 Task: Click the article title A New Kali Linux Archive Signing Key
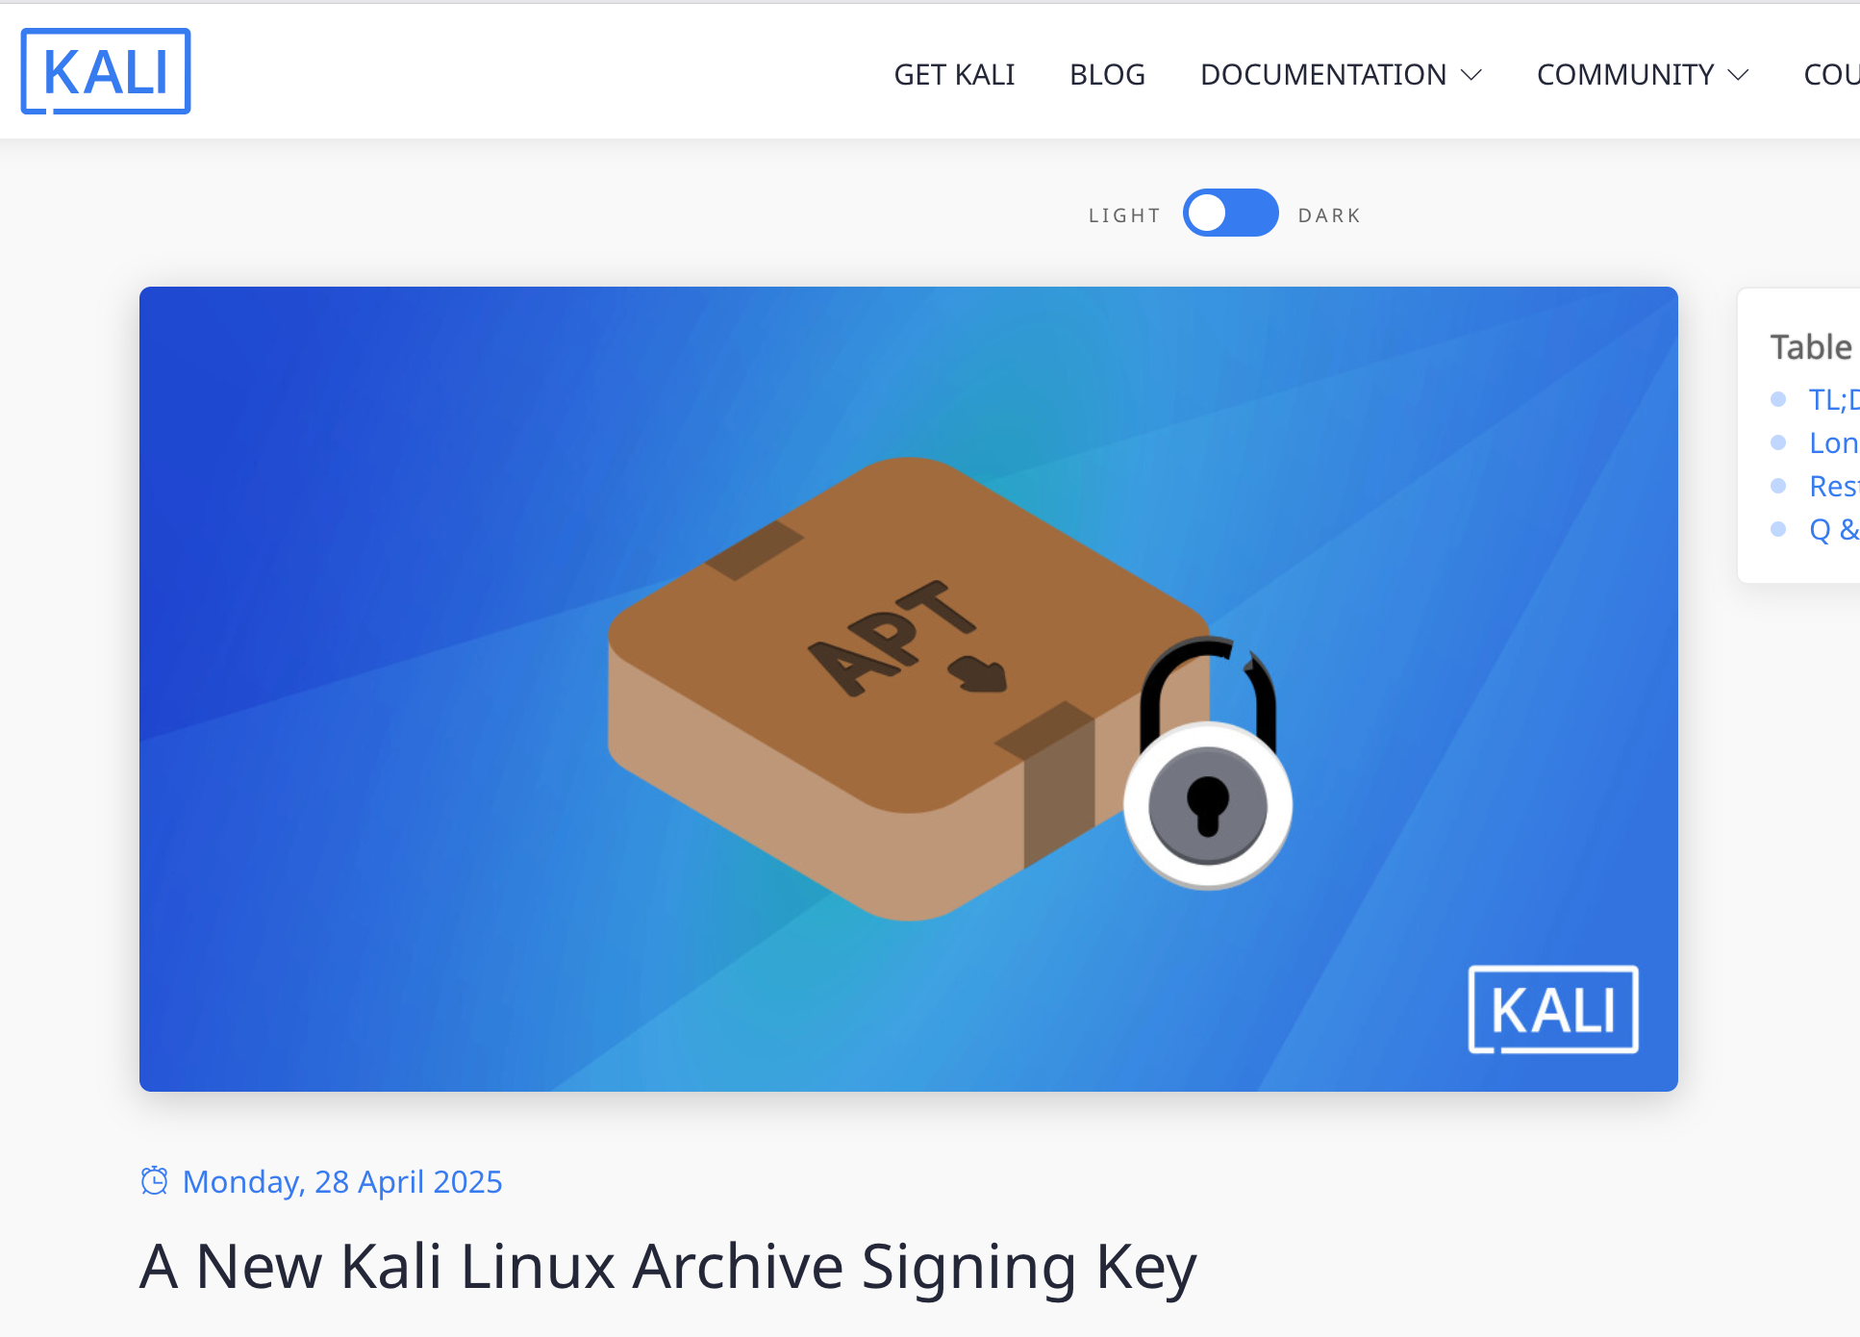tap(668, 1266)
